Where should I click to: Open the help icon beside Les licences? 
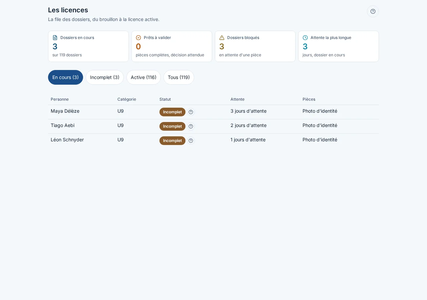coord(373,11)
